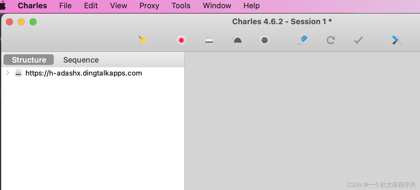Click the padlock icon beside dingtalkapps host
Viewport: 420px width, 190px height.
click(18, 73)
